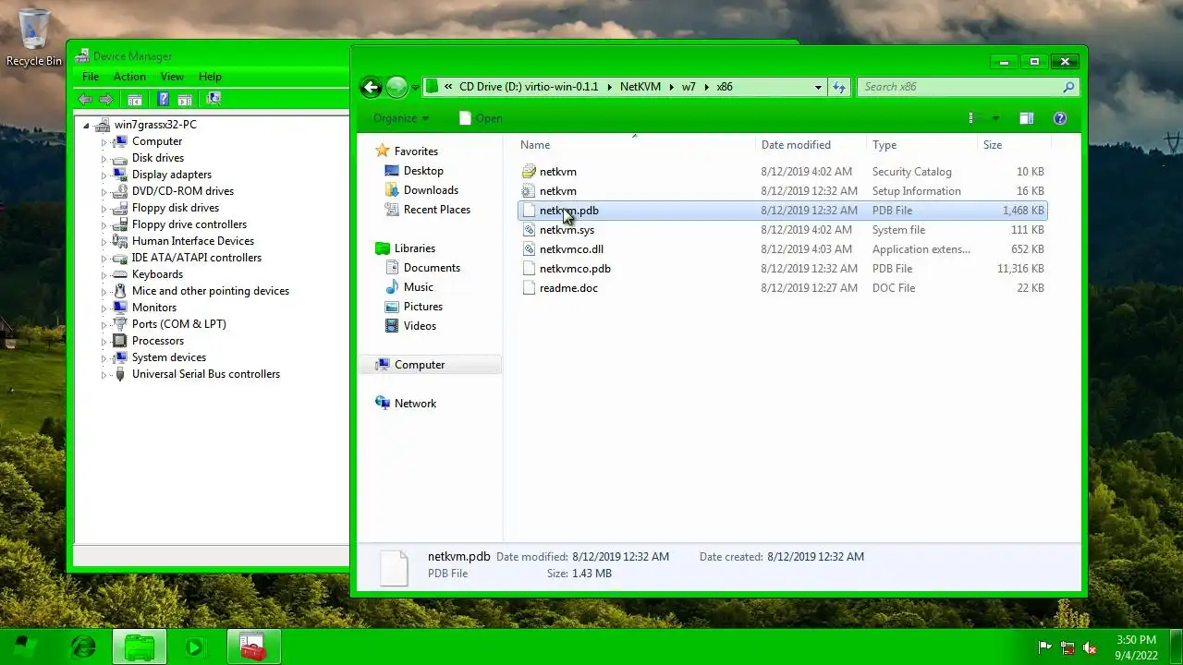1183x665 pixels.
Task: Sort files by the Size column
Action: (1014, 145)
